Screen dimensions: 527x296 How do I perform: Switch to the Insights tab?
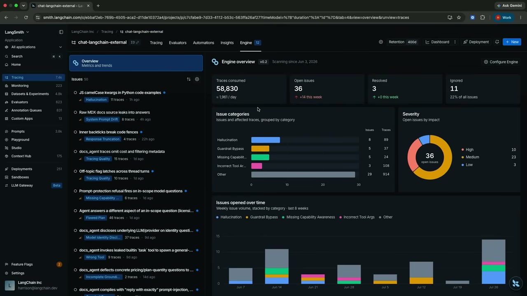click(227, 43)
